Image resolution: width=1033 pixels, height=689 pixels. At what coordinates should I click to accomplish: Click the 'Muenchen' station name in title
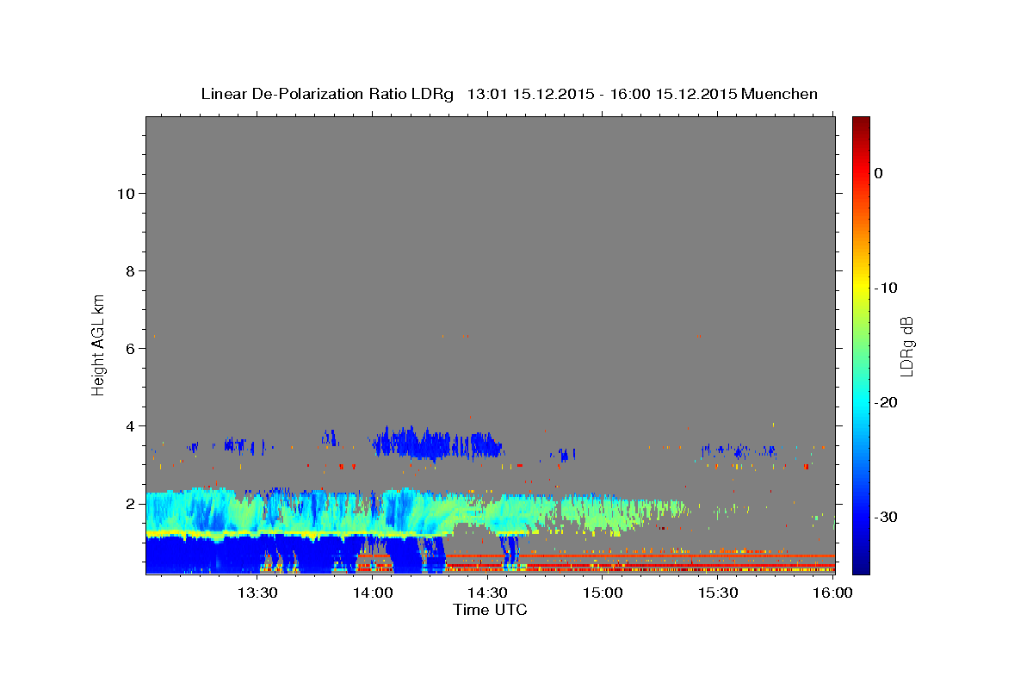(x=779, y=94)
